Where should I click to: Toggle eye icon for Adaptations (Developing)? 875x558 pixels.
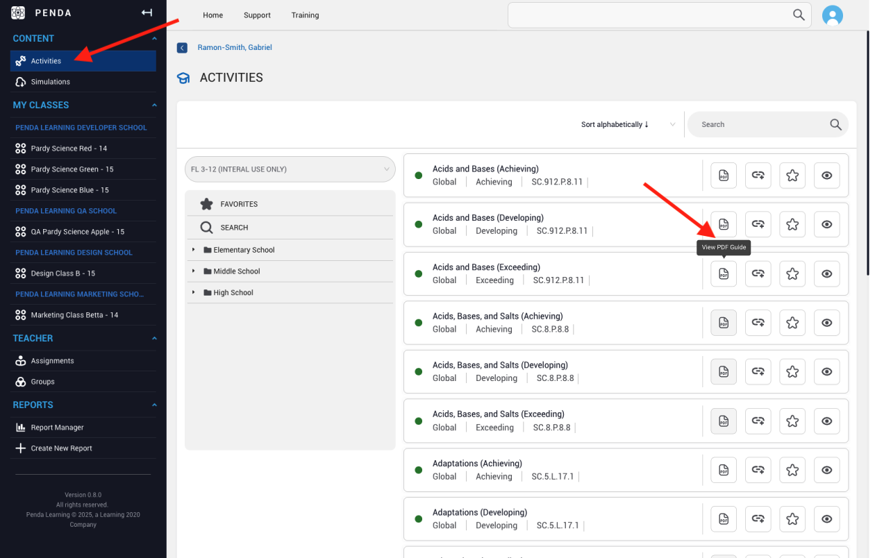(826, 519)
